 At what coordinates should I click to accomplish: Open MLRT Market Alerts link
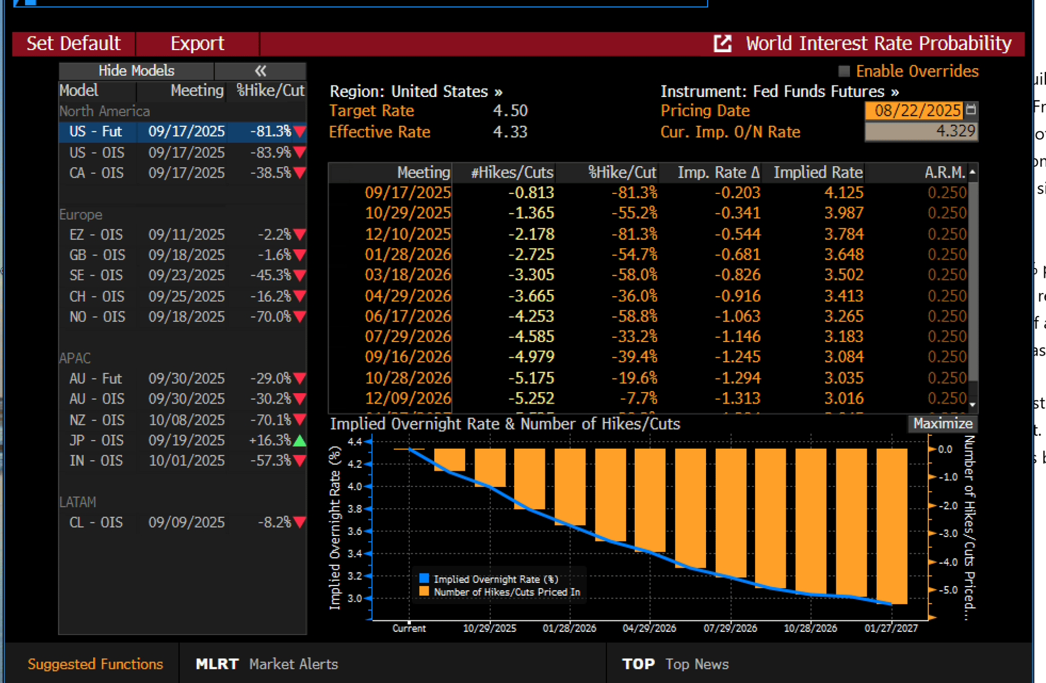pos(267,664)
